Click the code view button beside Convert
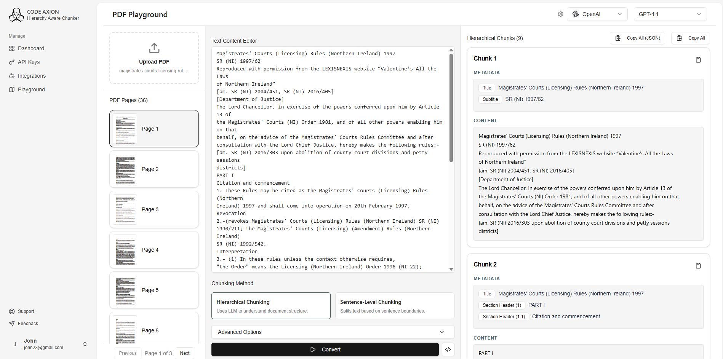 (x=448, y=349)
